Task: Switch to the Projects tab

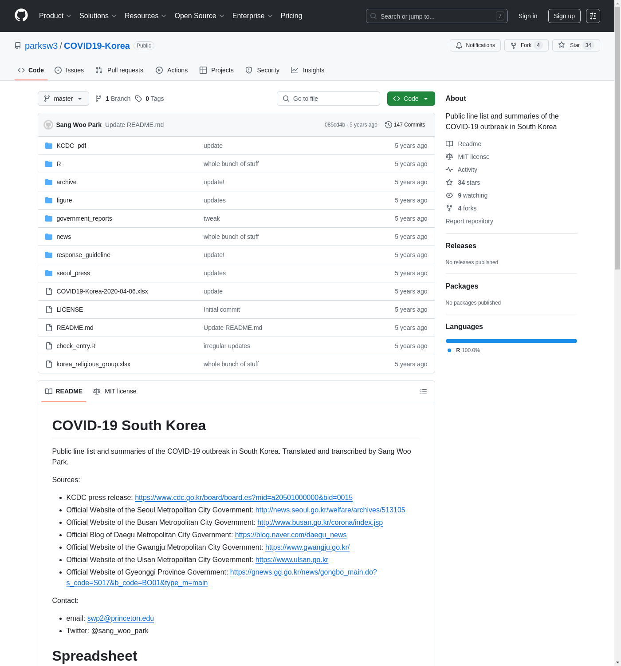Action: pos(216,70)
